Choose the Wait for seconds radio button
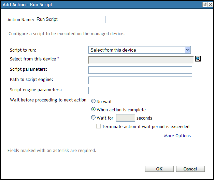Image resolution: width=214 pixels, height=180 pixels. (x=93, y=118)
